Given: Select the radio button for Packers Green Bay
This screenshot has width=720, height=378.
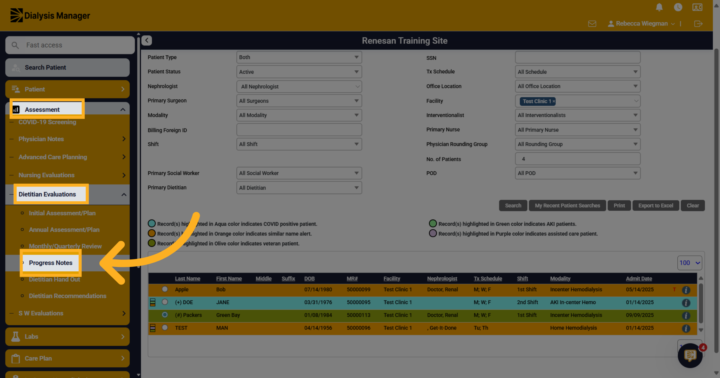Looking at the screenshot, I should point(165,315).
